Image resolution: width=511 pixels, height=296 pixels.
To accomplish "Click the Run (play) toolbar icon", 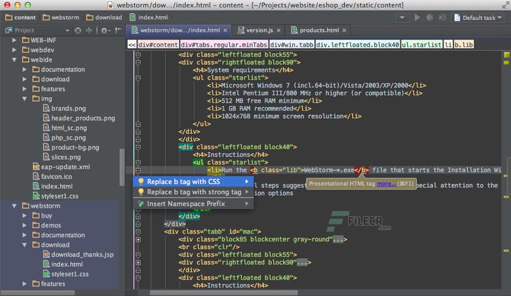I will pyautogui.click(x=417, y=17).
